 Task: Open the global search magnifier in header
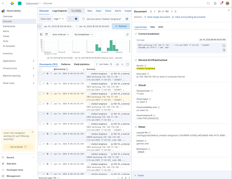(208, 3)
